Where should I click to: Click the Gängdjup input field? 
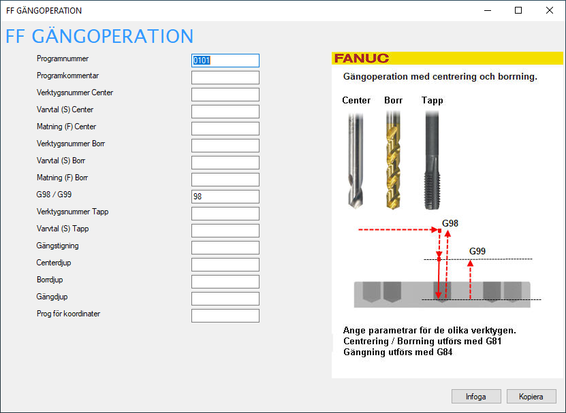(225, 299)
